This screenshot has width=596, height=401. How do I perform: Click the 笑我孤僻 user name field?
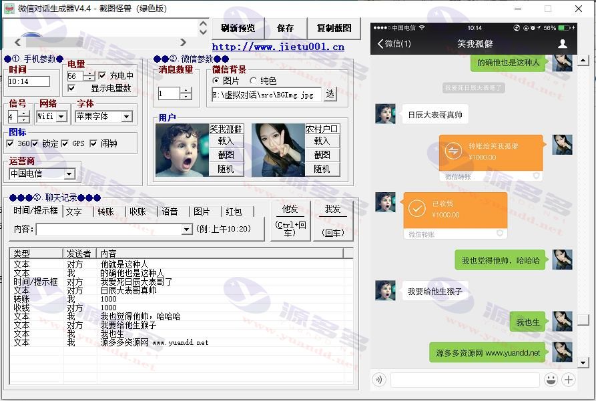click(226, 129)
